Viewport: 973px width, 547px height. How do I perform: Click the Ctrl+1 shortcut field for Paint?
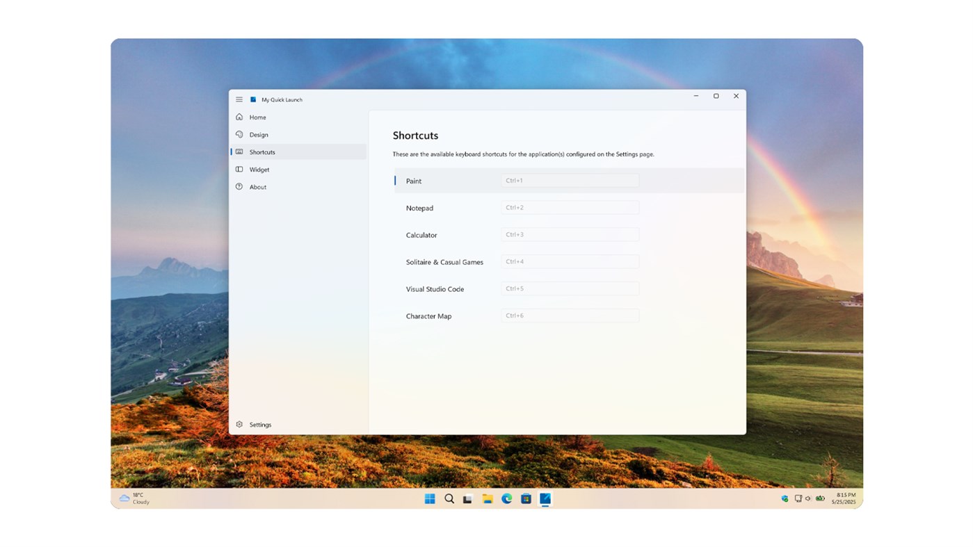(x=570, y=179)
